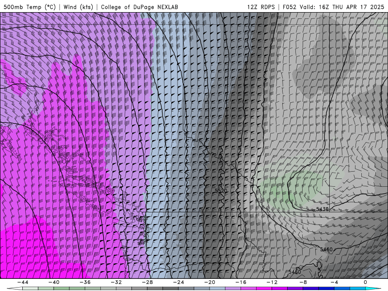Click the 5520 height contour label
The image size is (388, 291).
click(x=221, y=191)
